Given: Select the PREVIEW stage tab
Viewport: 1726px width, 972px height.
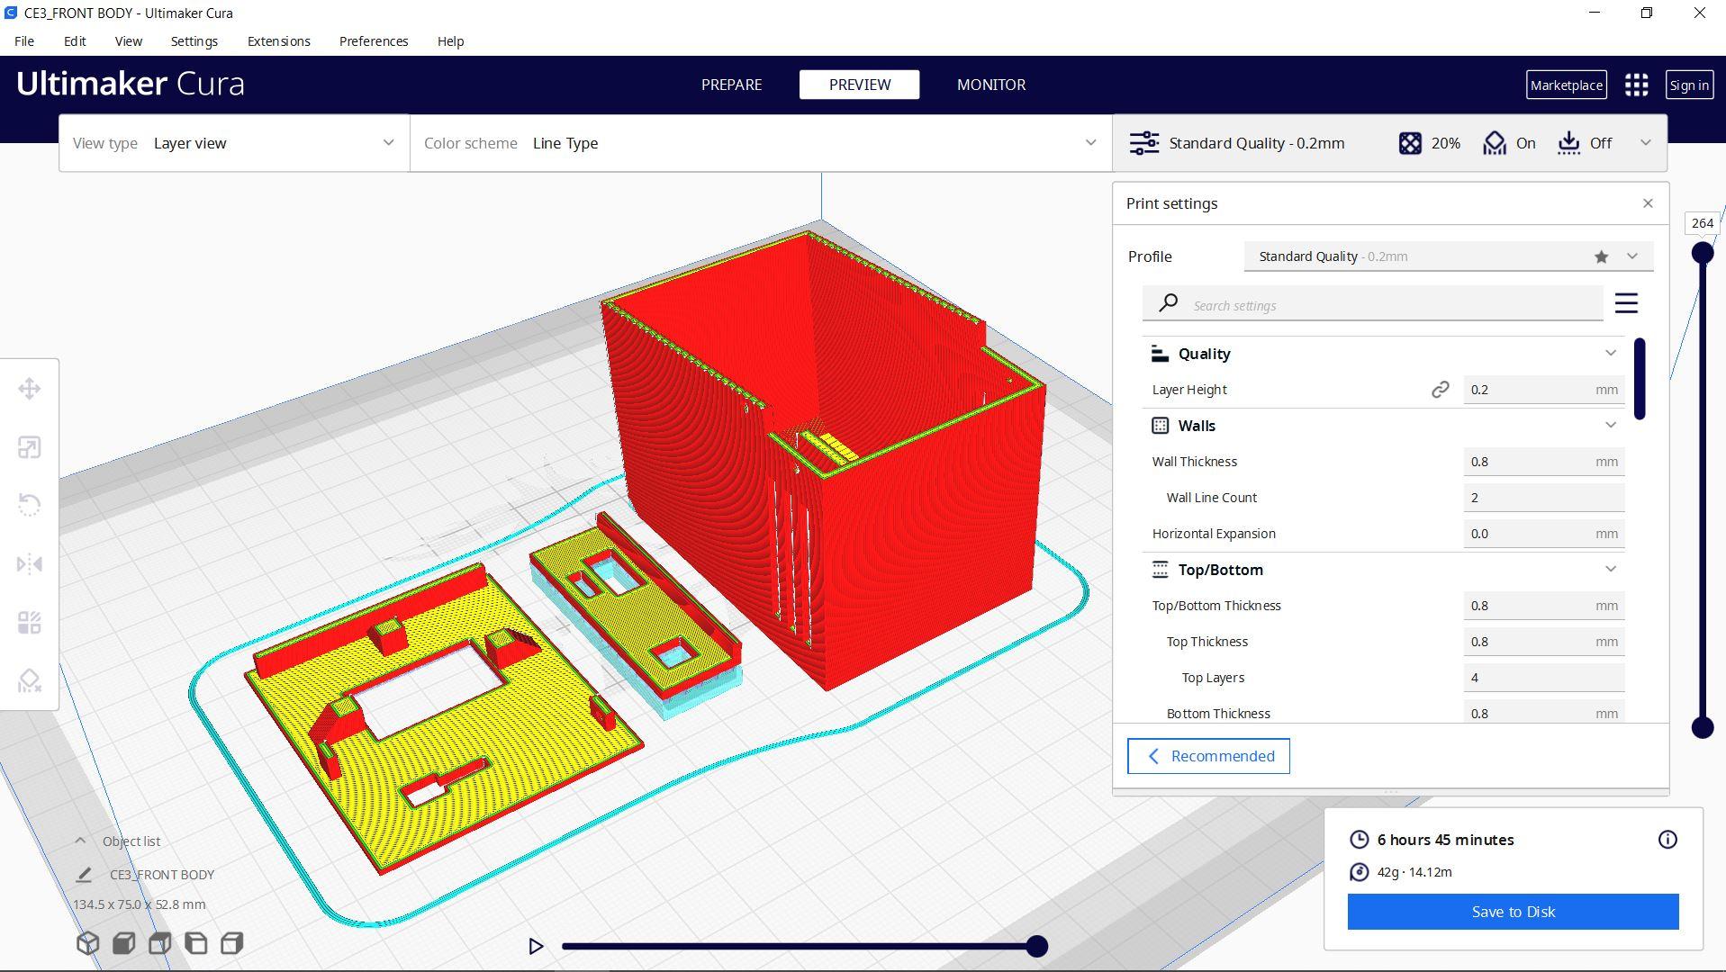Looking at the screenshot, I should pos(860,85).
